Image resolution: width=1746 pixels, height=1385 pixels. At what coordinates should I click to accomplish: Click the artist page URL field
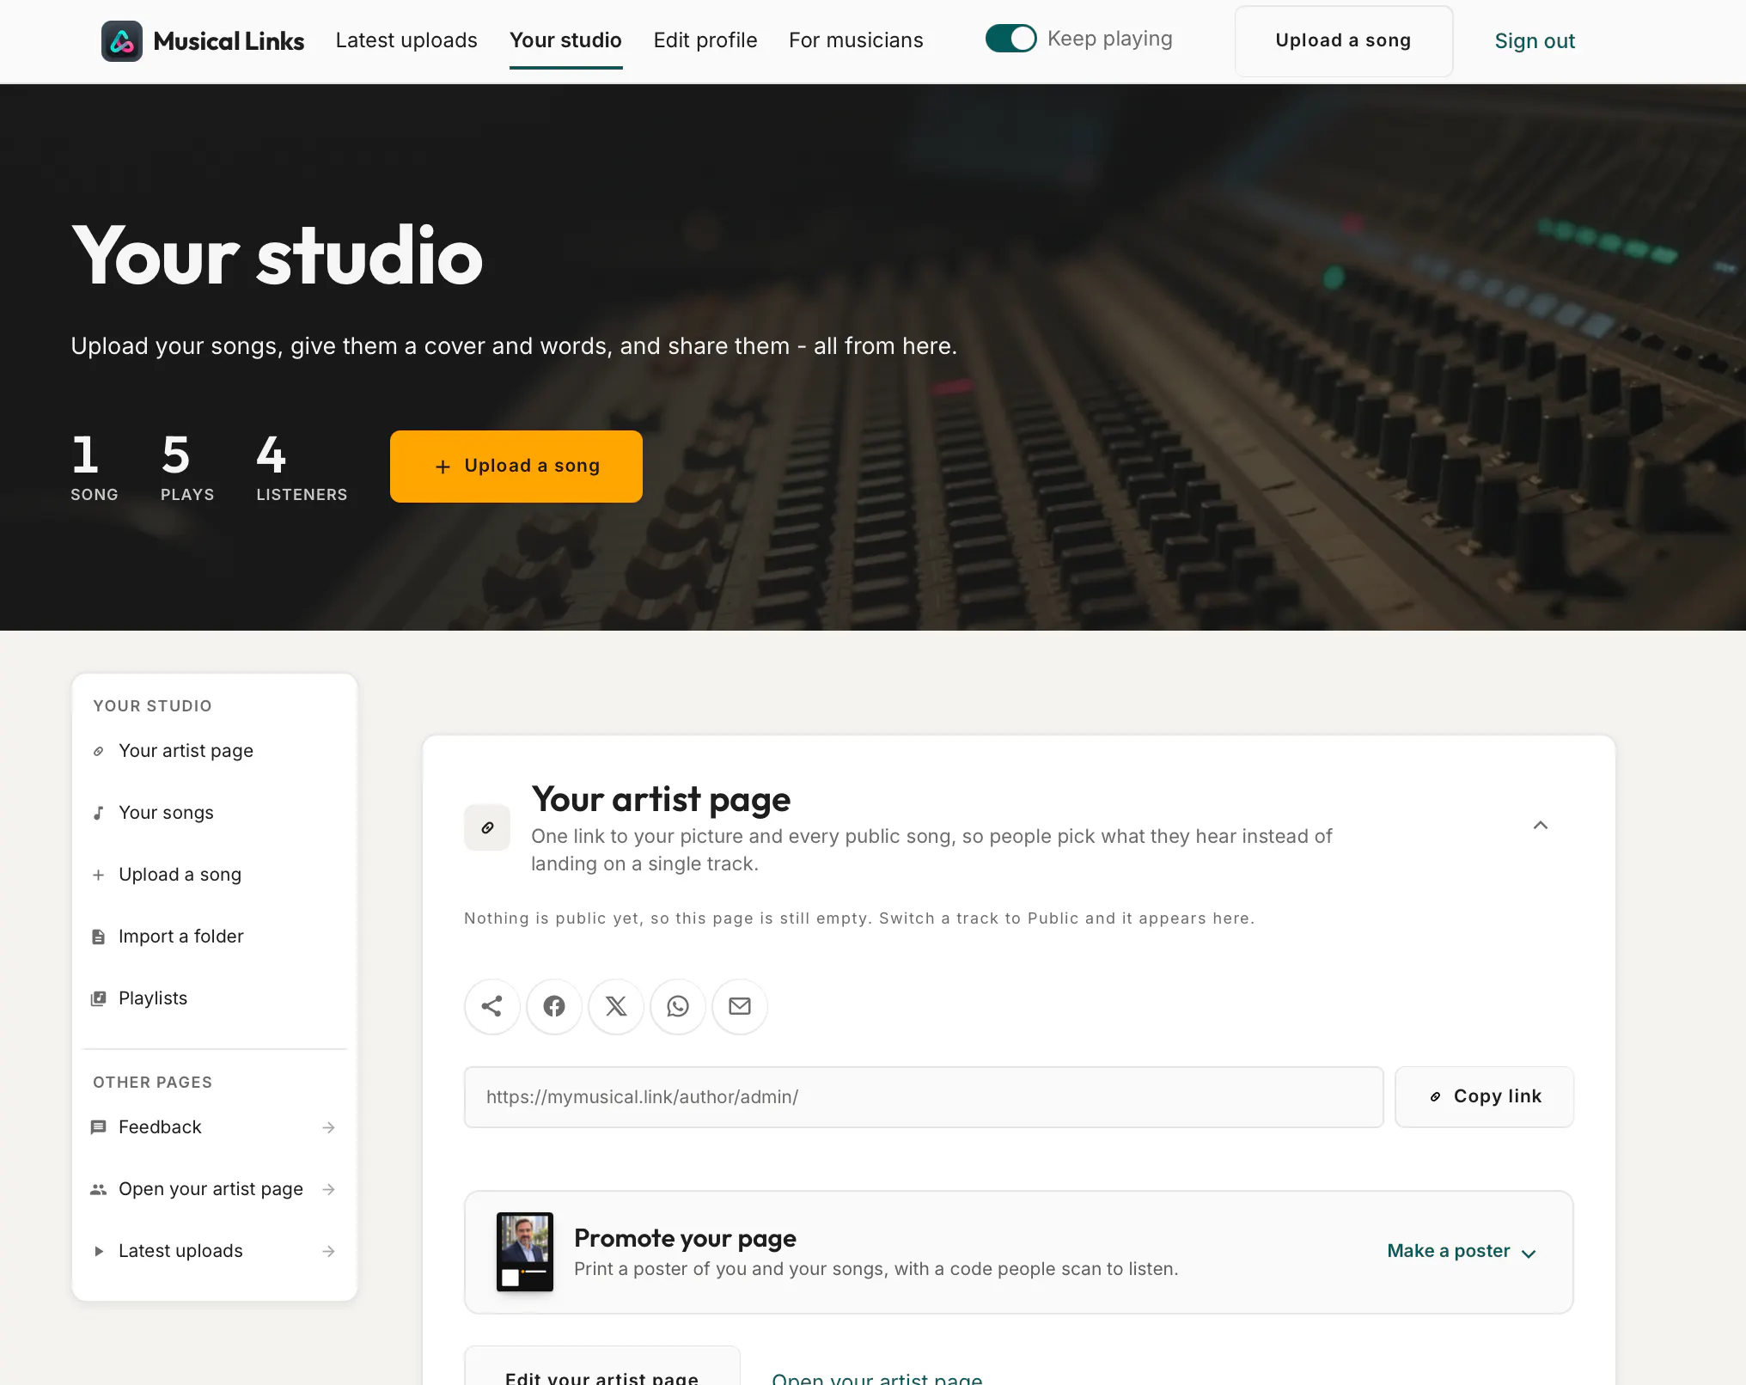[924, 1097]
